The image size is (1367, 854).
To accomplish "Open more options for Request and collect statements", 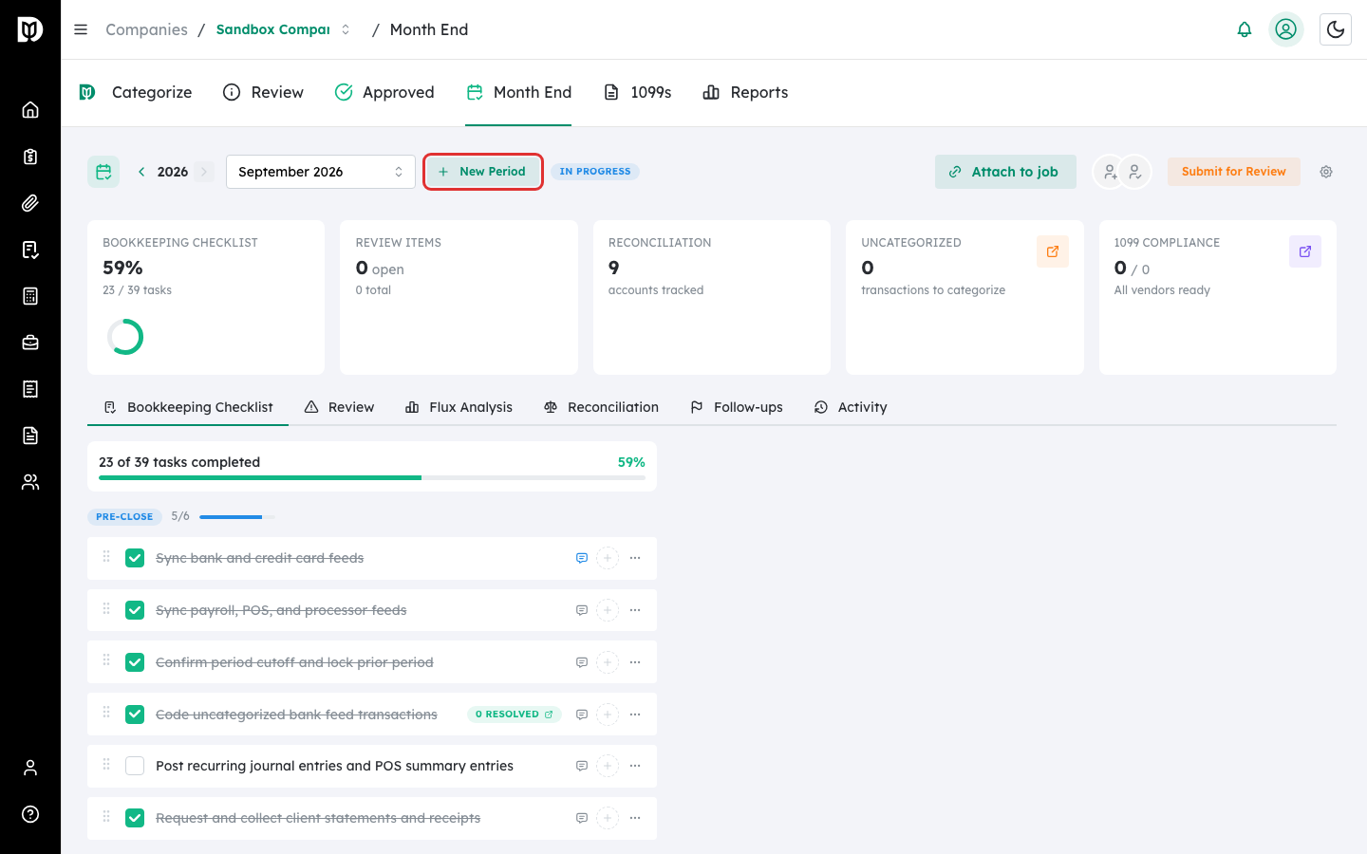I will (635, 818).
